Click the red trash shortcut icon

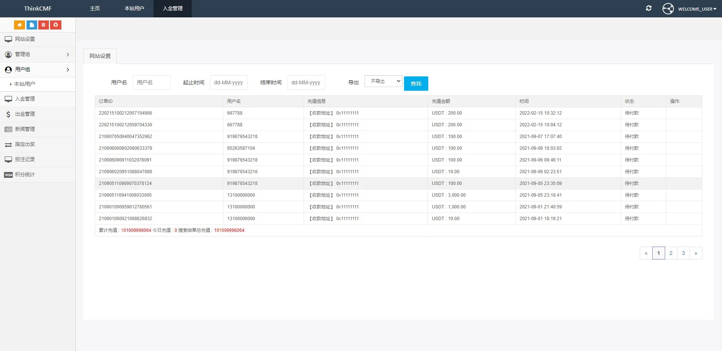pos(44,25)
